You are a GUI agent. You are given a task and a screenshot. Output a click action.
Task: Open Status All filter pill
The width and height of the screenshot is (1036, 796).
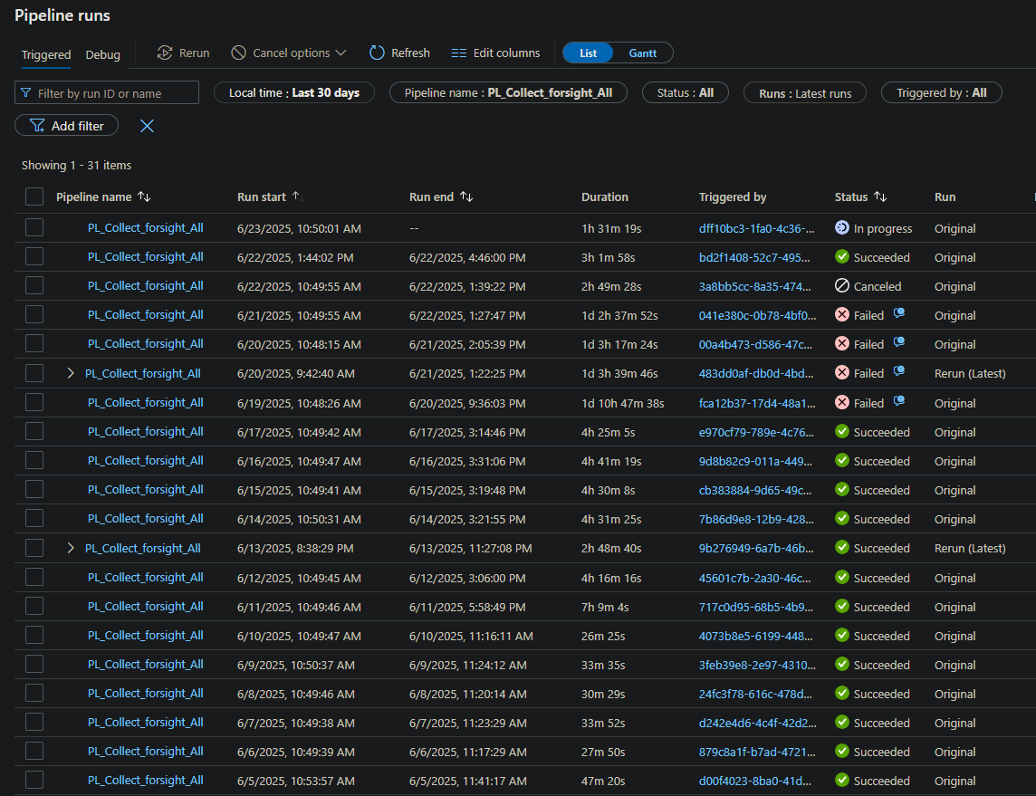(686, 93)
